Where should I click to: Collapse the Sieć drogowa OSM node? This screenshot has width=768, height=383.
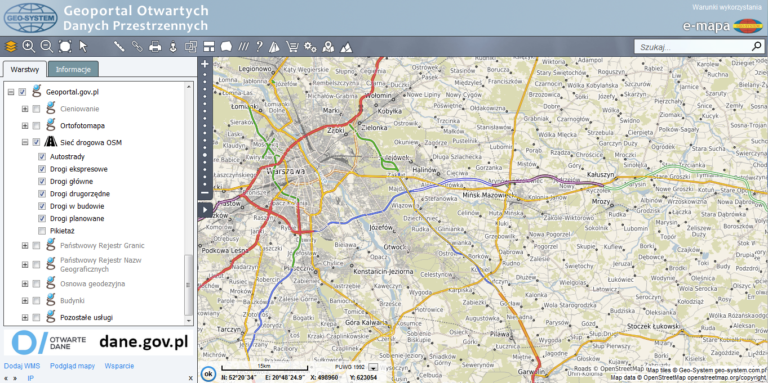click(25, 142)
